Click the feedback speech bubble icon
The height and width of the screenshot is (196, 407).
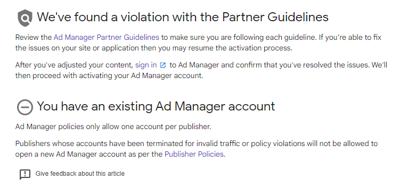pyautogui.click(x=25, y=174)
